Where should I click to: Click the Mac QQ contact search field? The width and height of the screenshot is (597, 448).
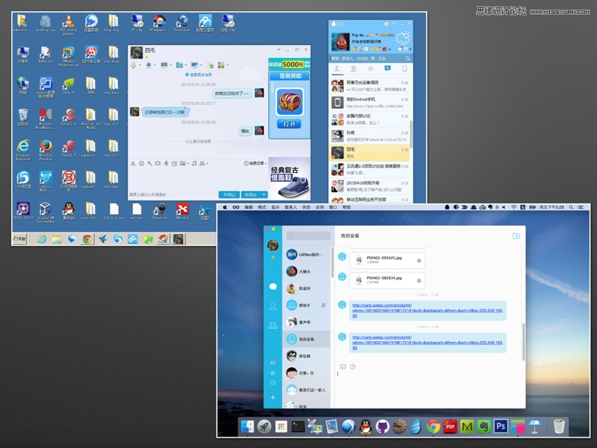coord(308,236)
